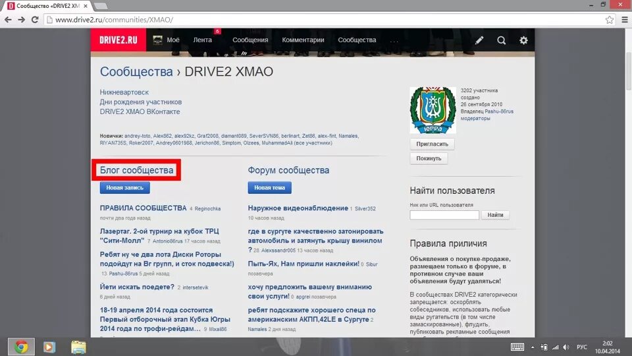Open Сообщества breadcrumb link
The image size is (632, 356).
pos(136,71)
